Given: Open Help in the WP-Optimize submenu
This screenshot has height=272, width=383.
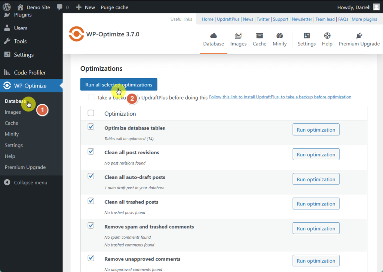Looking at the screenshot, I should tap(10, 156).
